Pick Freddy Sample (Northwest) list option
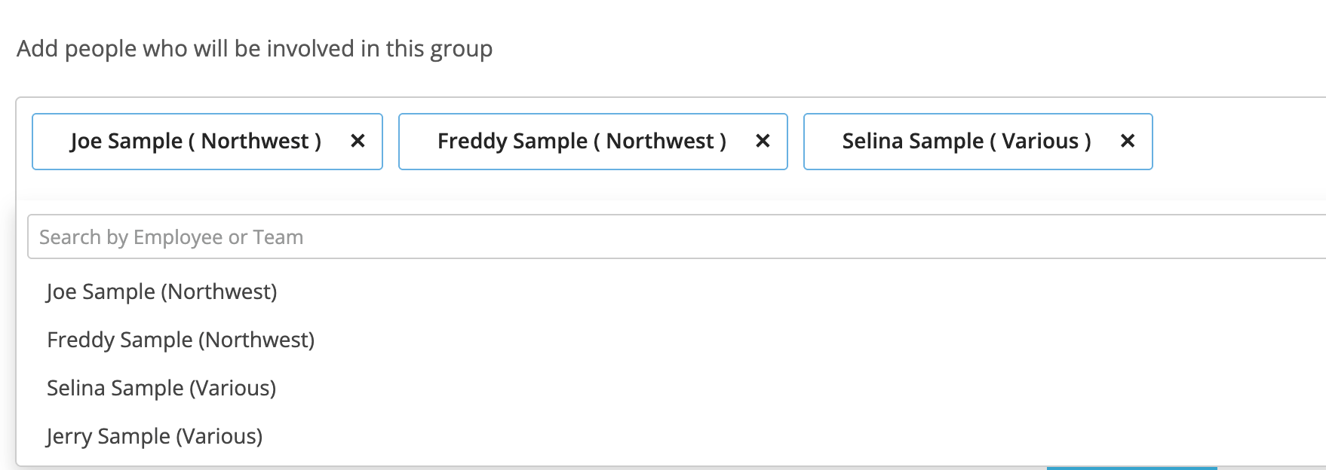The height and width of the screenshot is (470, 1326). pyautogui.click(x=180, y=340)
